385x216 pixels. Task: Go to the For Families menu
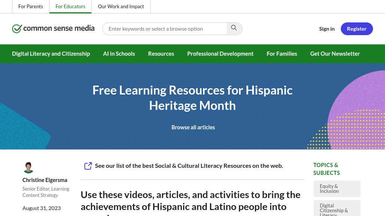282,54
